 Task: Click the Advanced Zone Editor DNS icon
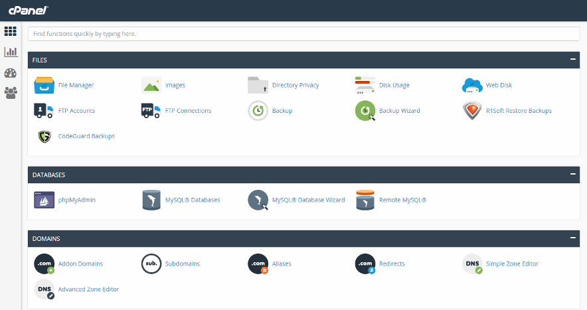tap(44, 289)
